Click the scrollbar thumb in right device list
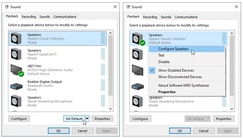 (232, 66)
